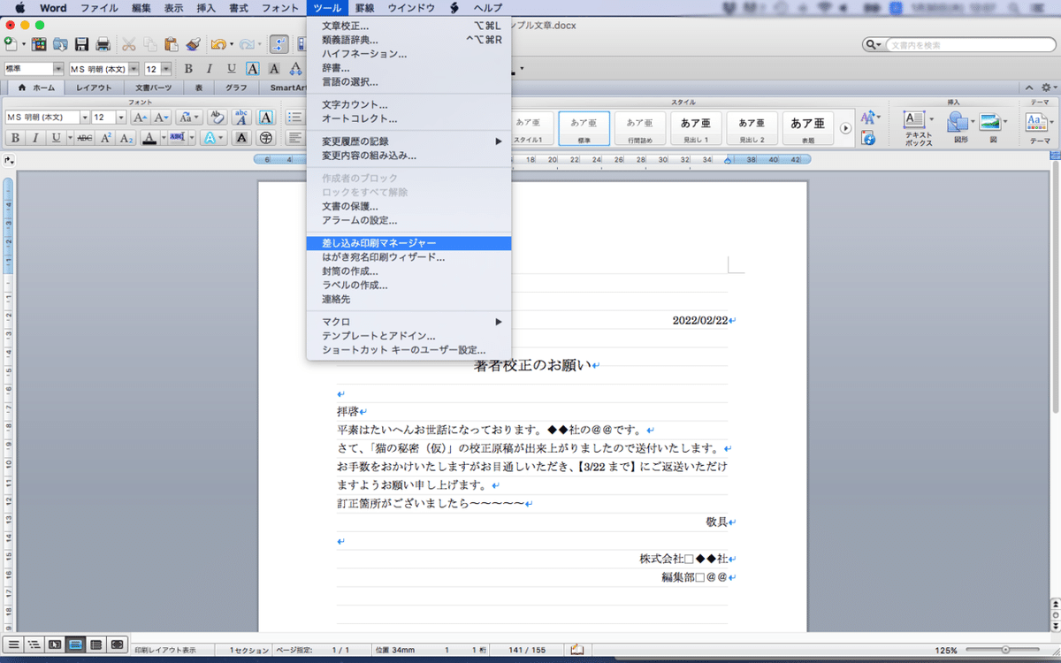1061x663 pixels.
Task: Click the floppy disk save icon
Action: coord(81,44)
